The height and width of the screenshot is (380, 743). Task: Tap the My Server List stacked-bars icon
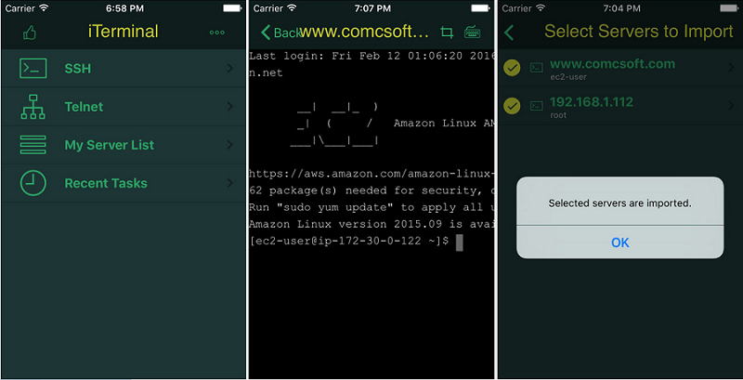33,145
